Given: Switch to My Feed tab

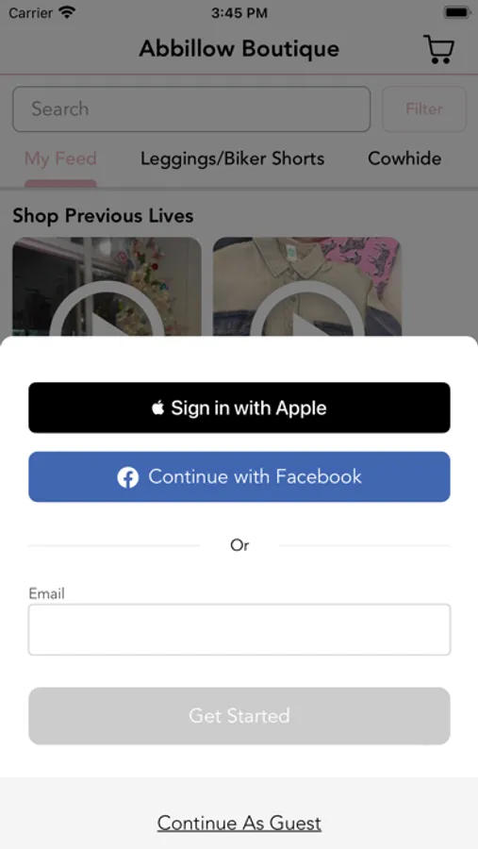Looking at the screenshot, I should [60, 158].
